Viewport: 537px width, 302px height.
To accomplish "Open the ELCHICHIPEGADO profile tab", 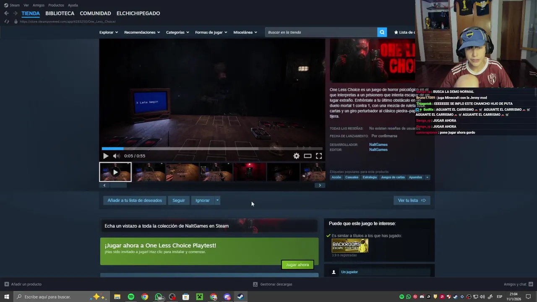I will tap(138, 13).
